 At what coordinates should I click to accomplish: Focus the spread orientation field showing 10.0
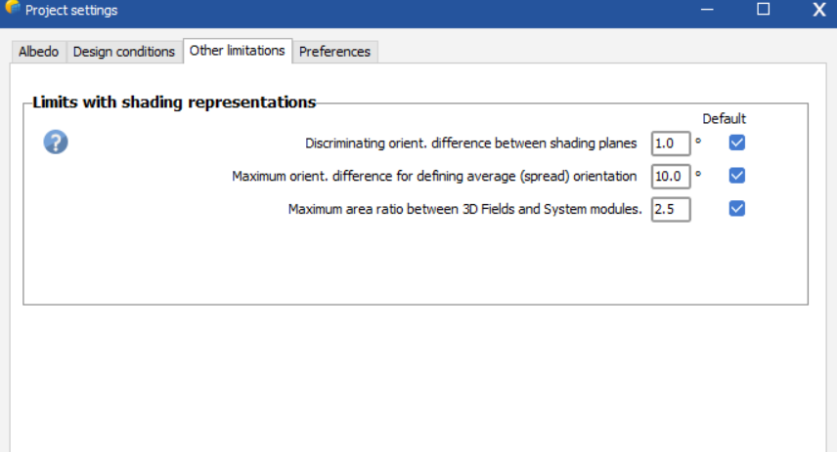coord(671,177)
